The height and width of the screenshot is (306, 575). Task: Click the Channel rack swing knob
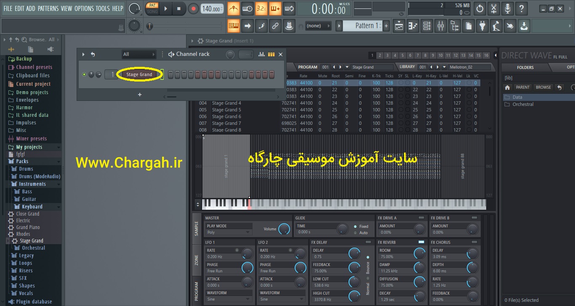[x=230, y=55]
